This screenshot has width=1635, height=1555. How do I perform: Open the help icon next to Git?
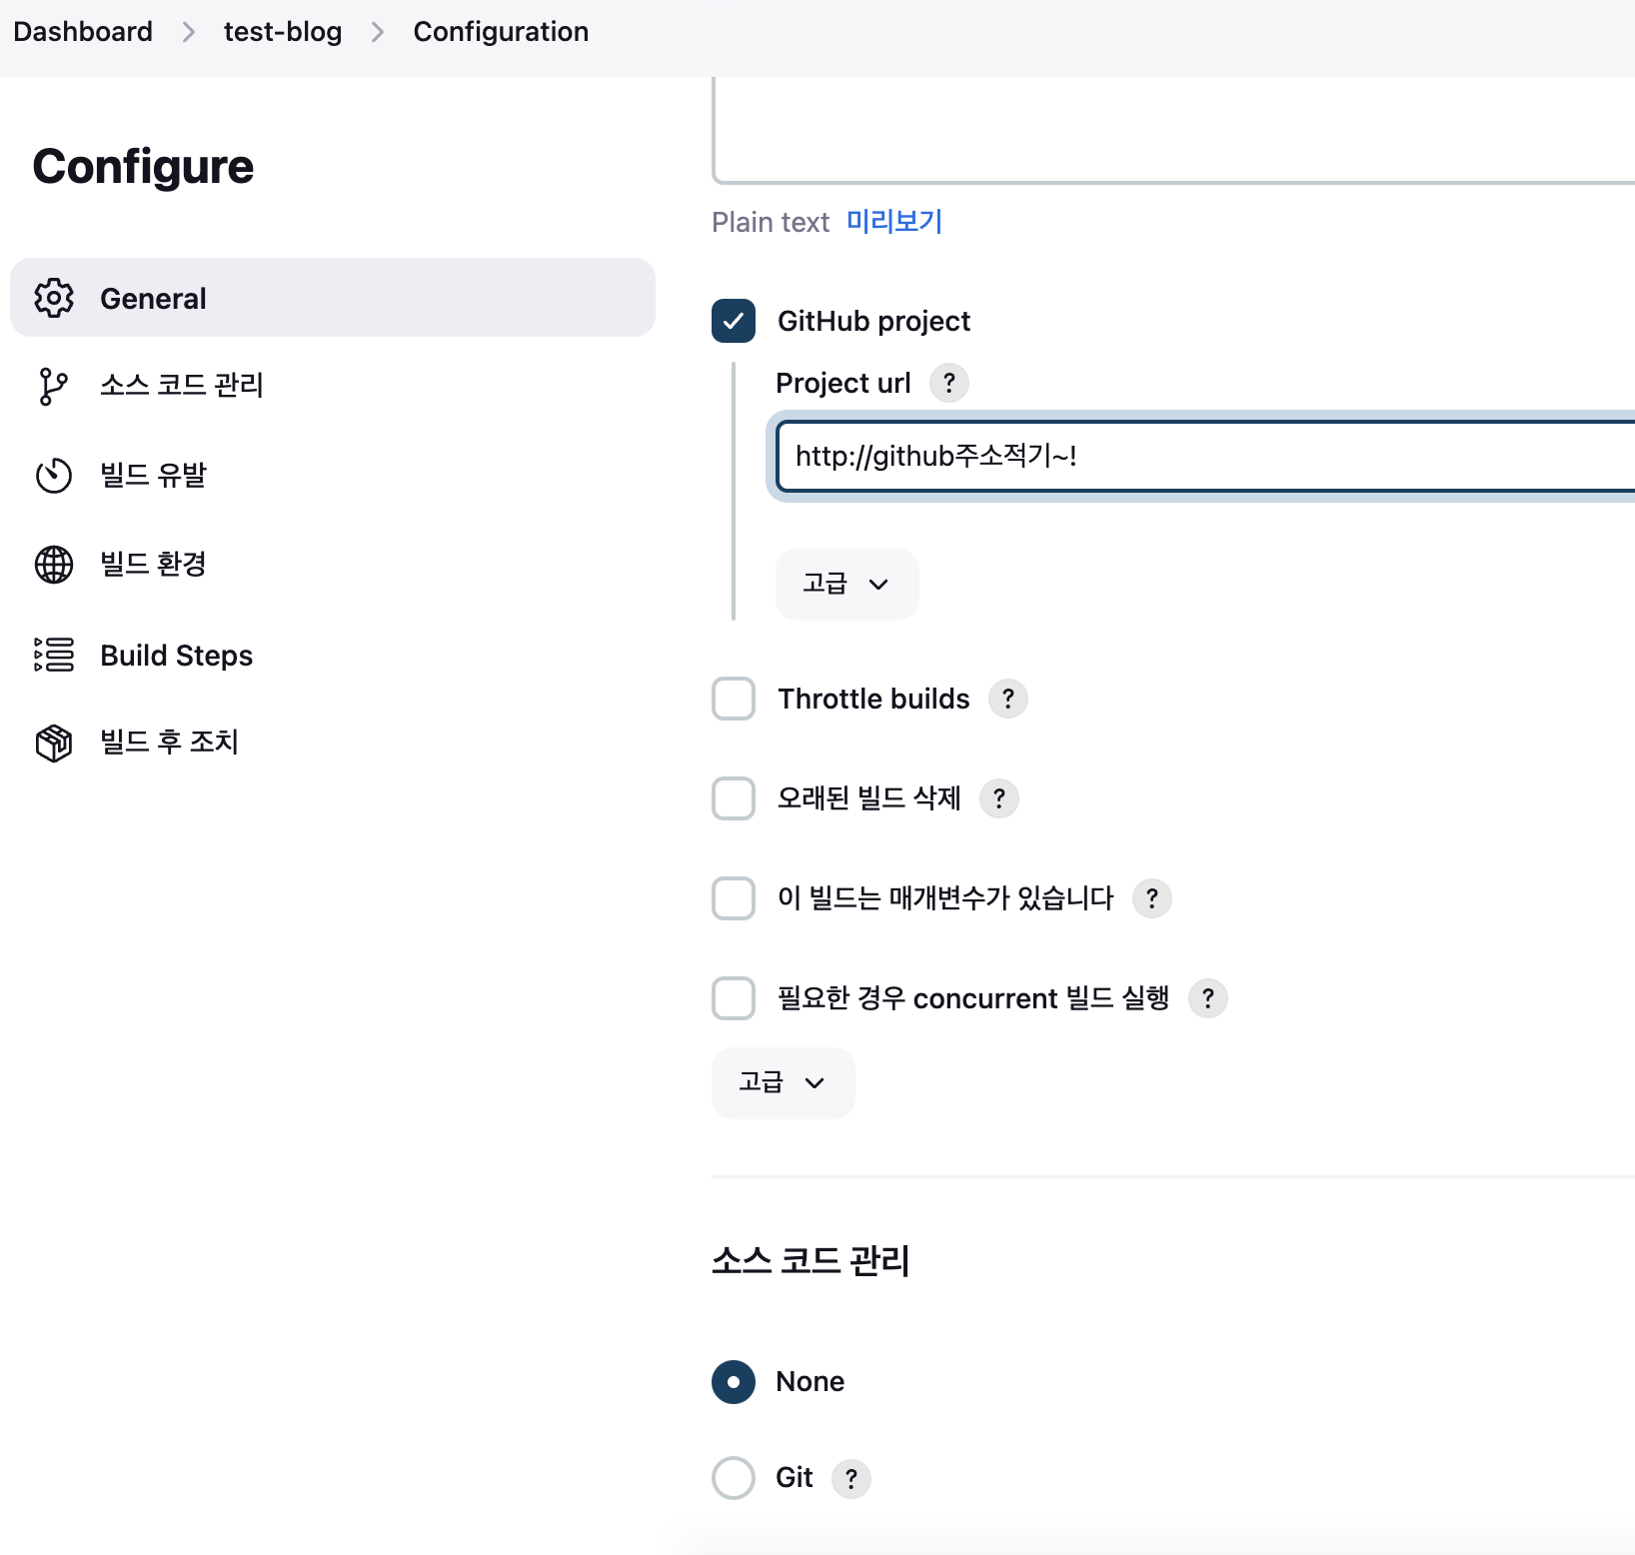pos(850,1478)
